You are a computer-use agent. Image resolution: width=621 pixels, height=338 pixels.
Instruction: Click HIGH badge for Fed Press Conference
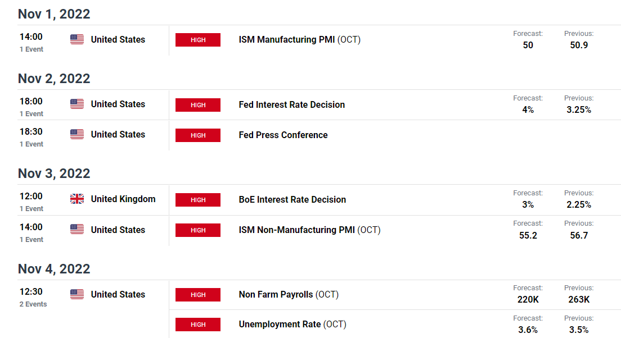tap(198, 135)
